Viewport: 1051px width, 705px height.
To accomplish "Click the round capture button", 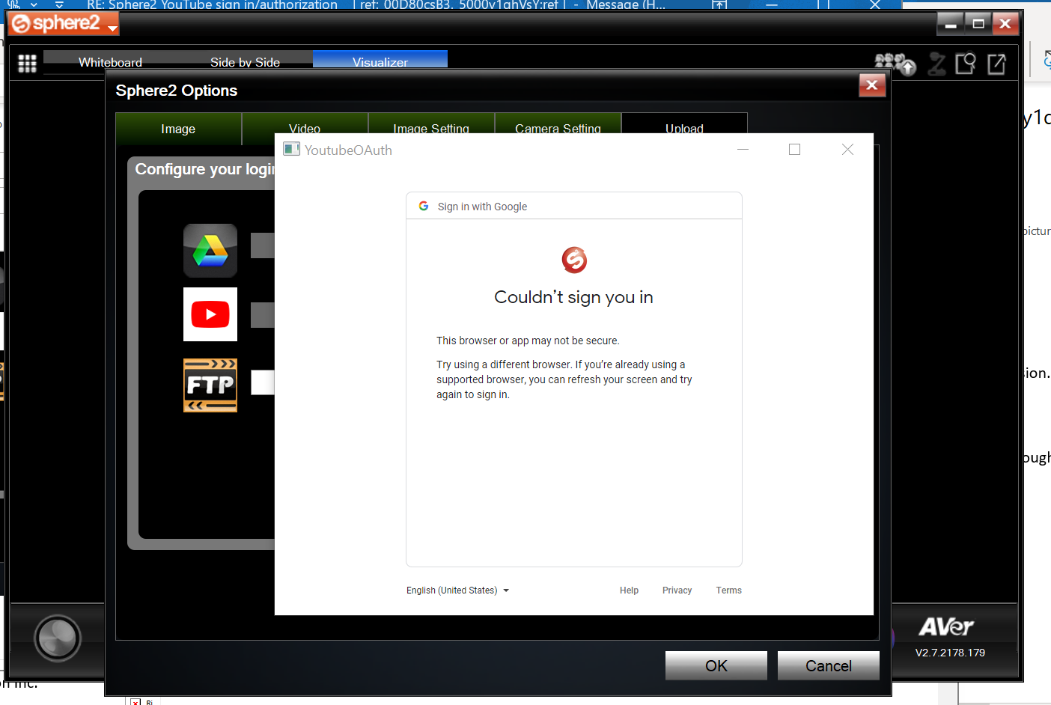I will pos(58,638).
